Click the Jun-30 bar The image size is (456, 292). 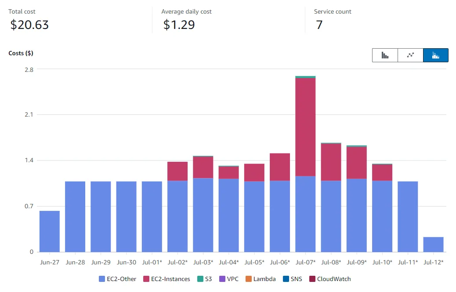126,217
